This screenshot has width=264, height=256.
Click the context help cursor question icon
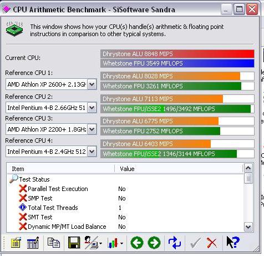233,242
